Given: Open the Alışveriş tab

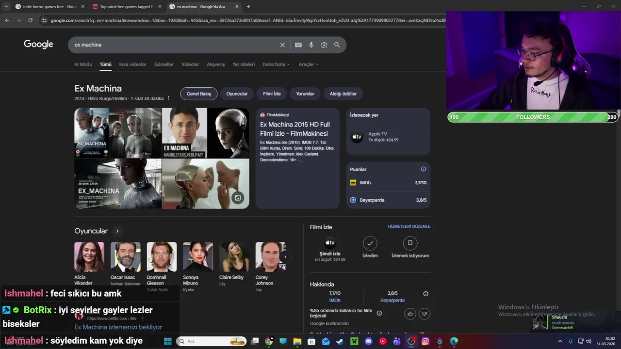Looking at the screenshot, I should 216,64.
